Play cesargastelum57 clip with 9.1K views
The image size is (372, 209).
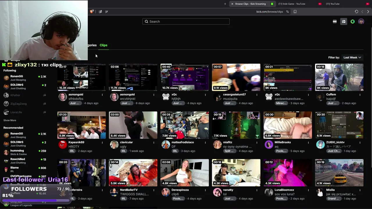pos(236,78)
